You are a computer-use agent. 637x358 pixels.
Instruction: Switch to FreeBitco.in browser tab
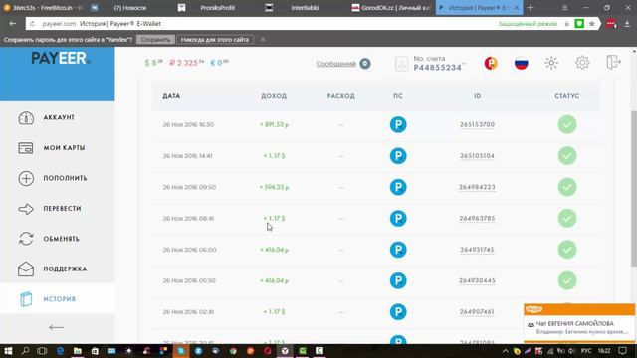point(44,8)
